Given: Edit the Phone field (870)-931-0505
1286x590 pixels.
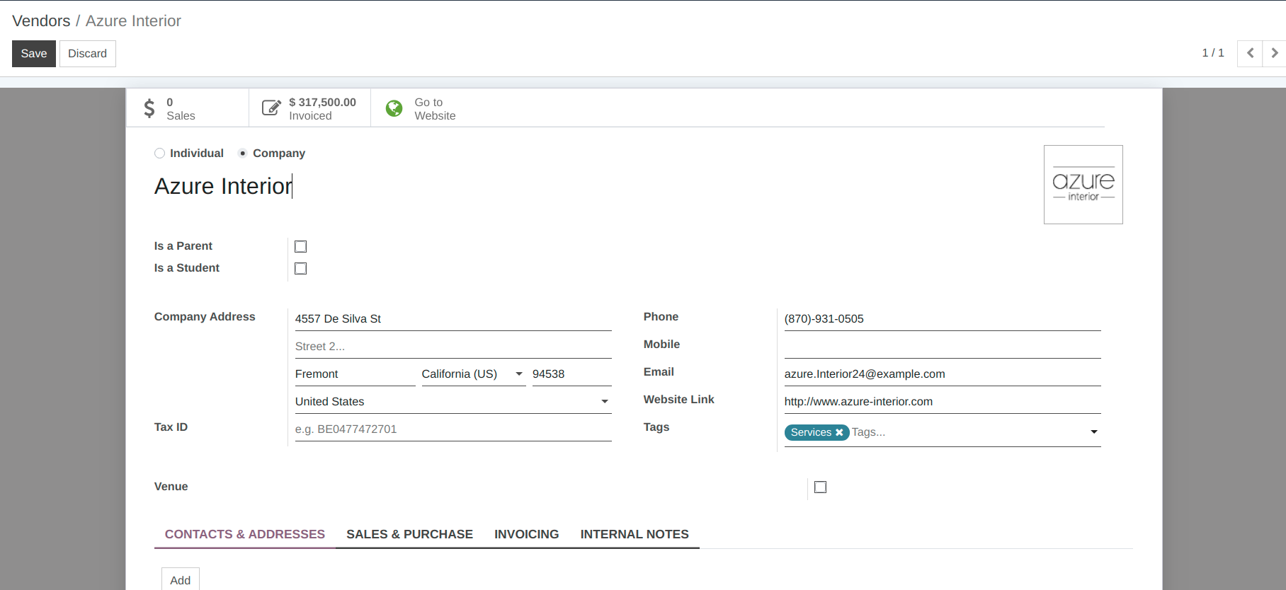Looking at the screenshot, I should point(943,319).
